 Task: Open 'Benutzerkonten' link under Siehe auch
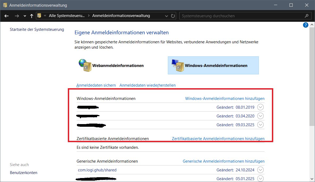pos(23,173)
